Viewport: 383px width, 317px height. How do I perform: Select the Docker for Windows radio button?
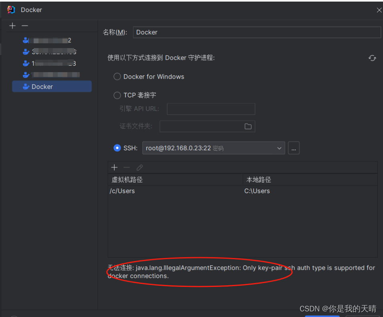tap(117, 77)
